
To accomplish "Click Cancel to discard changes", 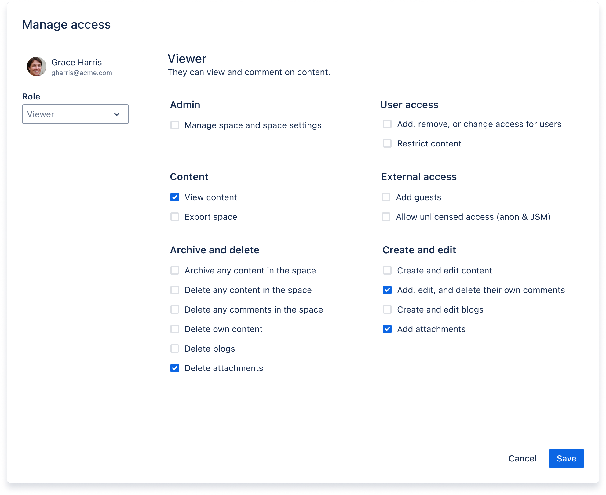I will (x=522, y=458).
